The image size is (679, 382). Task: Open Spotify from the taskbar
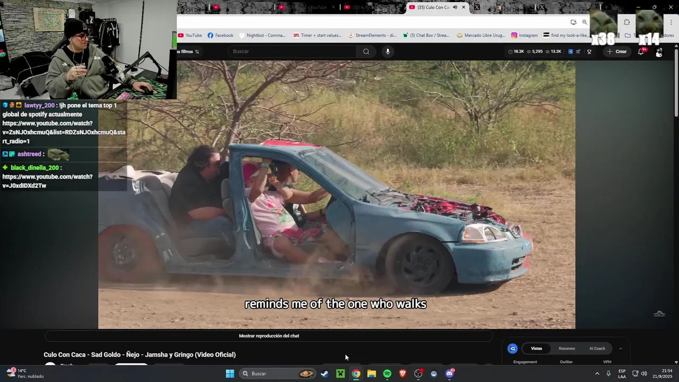pos(387,374)
